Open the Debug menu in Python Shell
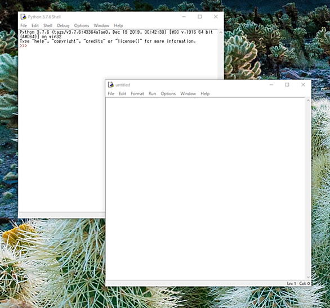This screenshot has height=308, width=330. pyautogui.click(x=63, y=26)
